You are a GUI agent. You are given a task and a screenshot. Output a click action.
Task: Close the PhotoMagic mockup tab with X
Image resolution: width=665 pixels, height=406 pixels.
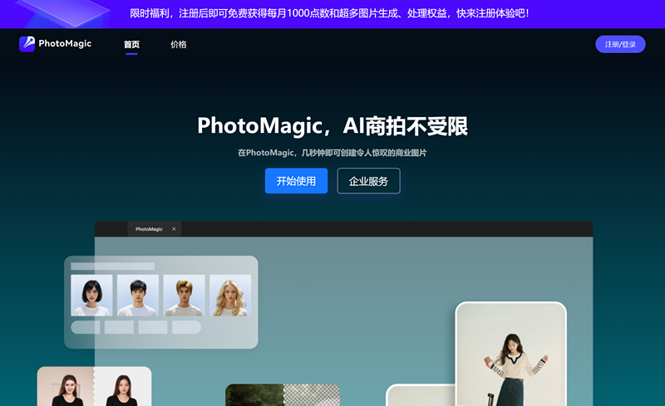[174, 229]
